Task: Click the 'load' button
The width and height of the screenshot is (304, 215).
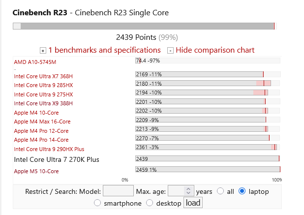Action: point(193,203)
